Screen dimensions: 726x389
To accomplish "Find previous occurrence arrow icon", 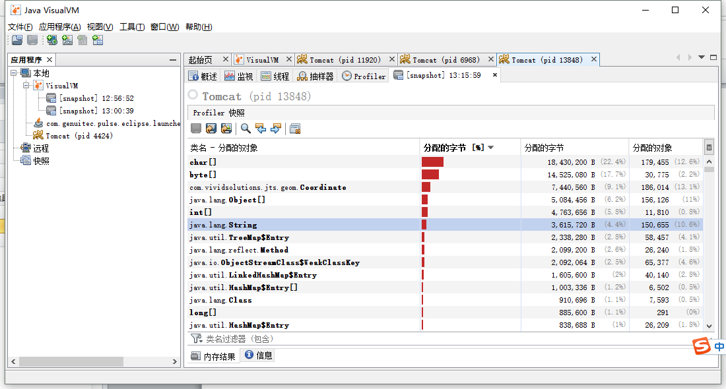I will click(x=261, y=129).
